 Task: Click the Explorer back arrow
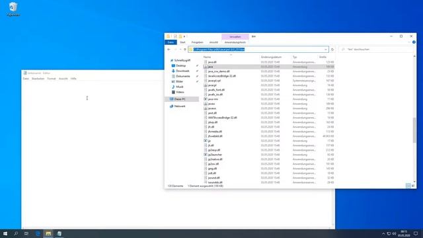(x=169, y=50)
